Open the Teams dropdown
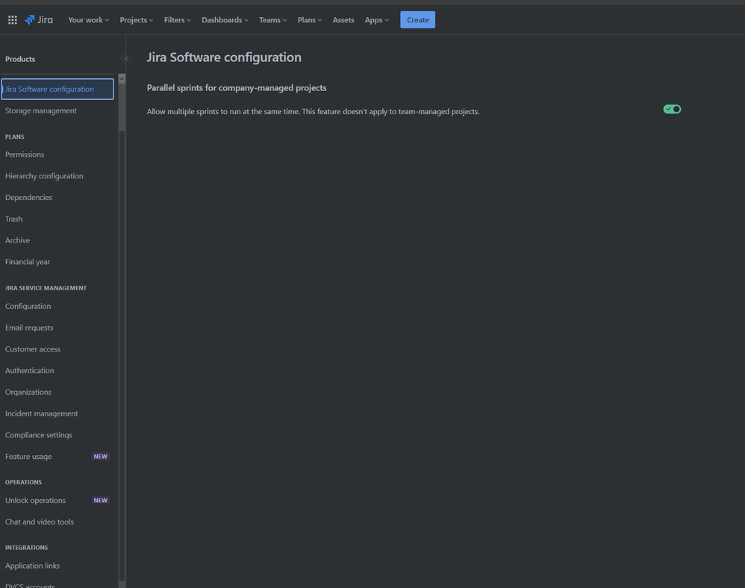 [x=272, y=20]
